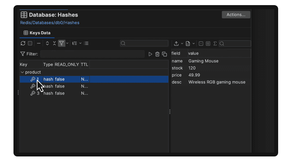Click the text rows view icon
Viewport: 282px width, 159px height.
coord(208,43)
